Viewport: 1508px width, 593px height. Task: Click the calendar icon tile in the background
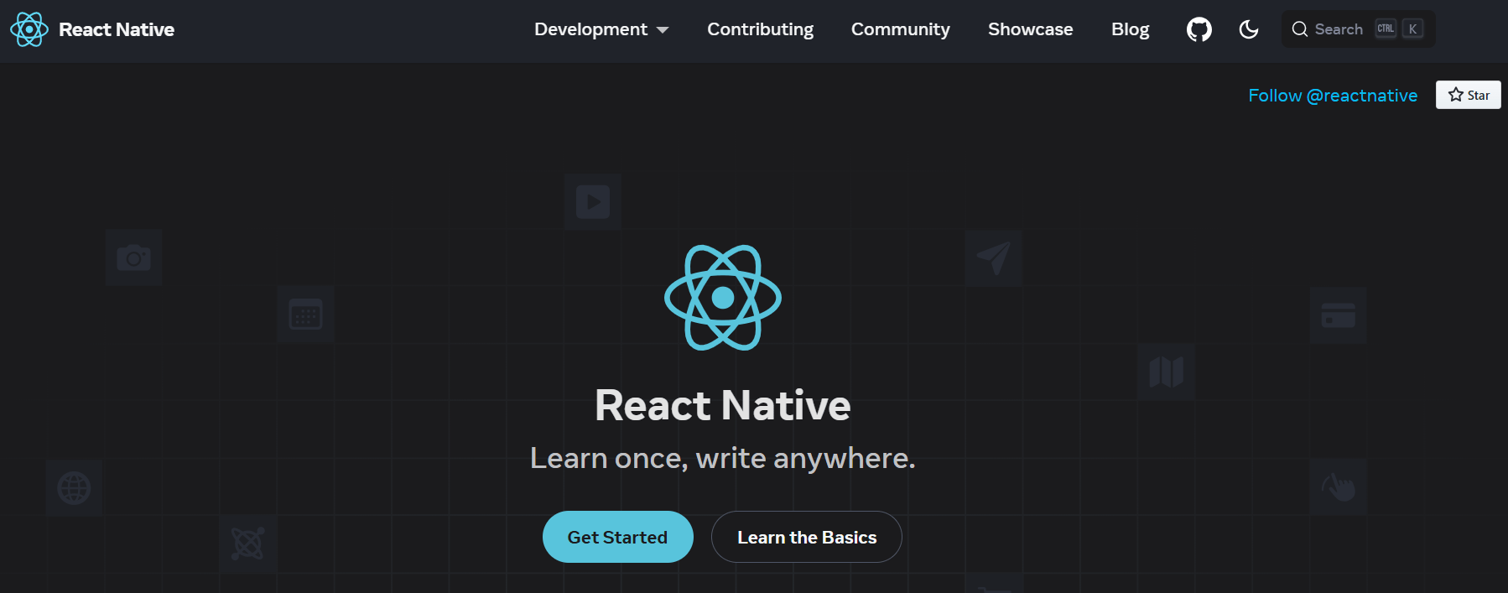click(x=305, y=314)
